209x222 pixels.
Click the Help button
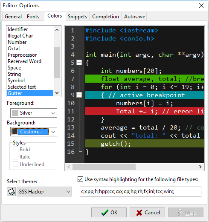click(186, 213)
